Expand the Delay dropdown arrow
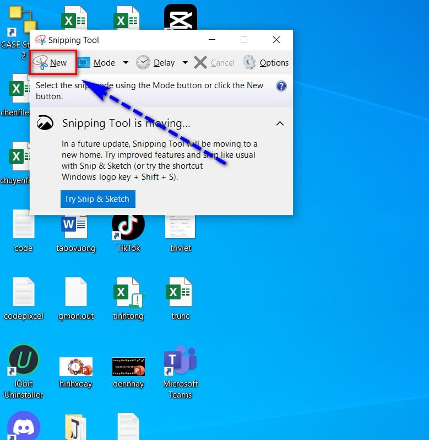429x440 pixels. [185, 63]
